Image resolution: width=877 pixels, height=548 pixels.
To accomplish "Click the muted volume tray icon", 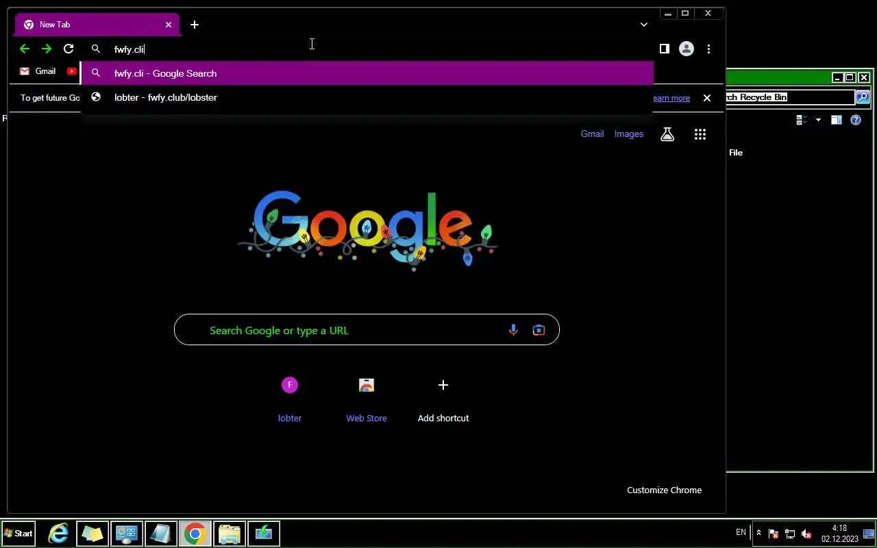I will click(x=807, y=534).
